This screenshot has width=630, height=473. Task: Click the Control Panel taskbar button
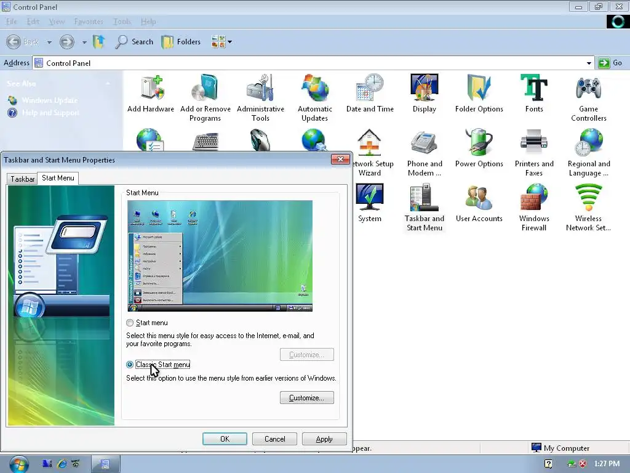105,464
